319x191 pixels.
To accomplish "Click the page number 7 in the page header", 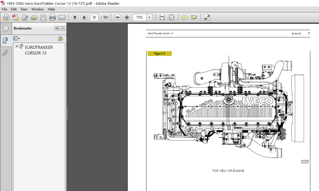I will 309,33.
